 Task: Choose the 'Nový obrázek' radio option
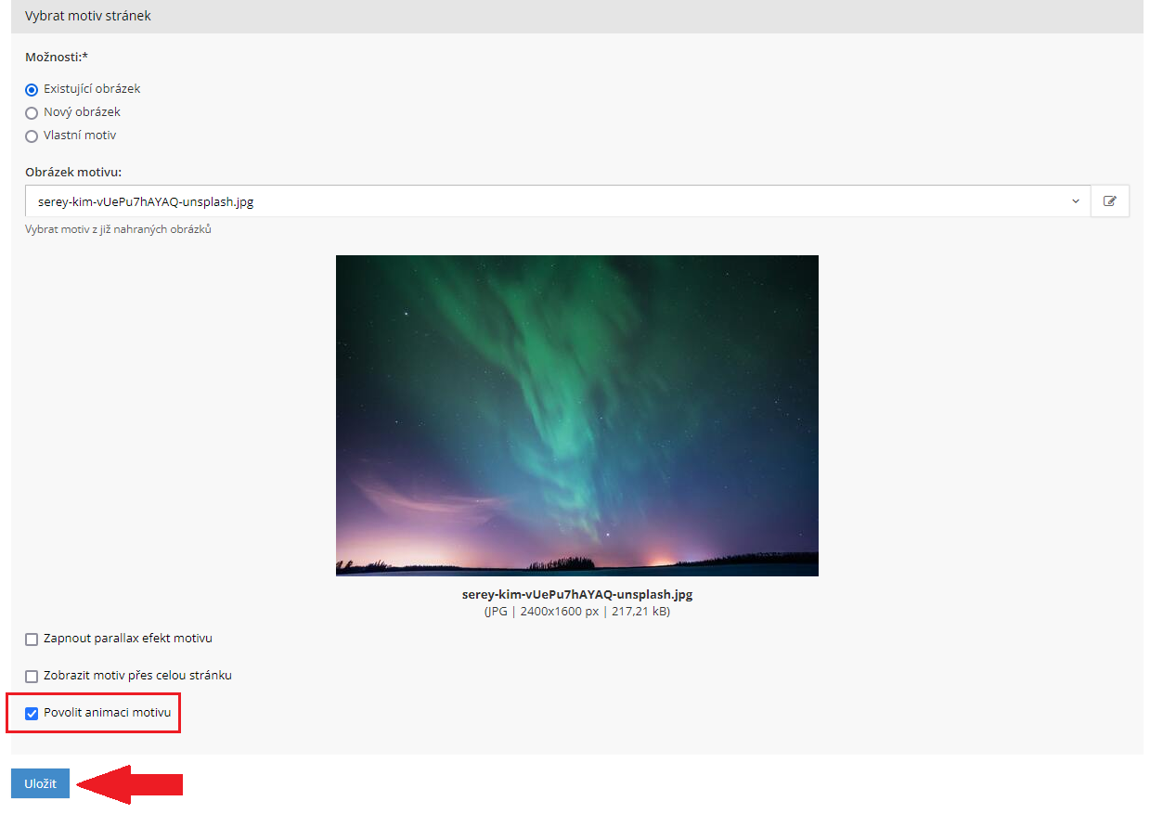(x=32, y=113)
